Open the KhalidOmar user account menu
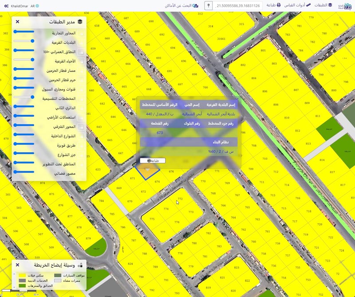355x297 pixels. pyautogui.click(x=20, y=6)
